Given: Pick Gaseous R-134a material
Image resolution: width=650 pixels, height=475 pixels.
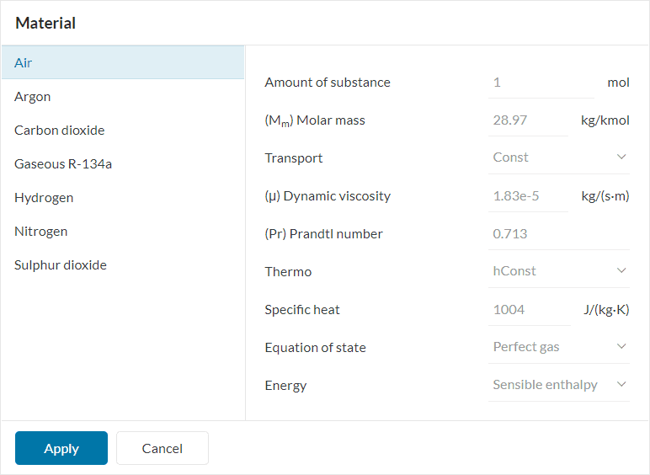Looking at the screenshot, I should pos(122,163).
